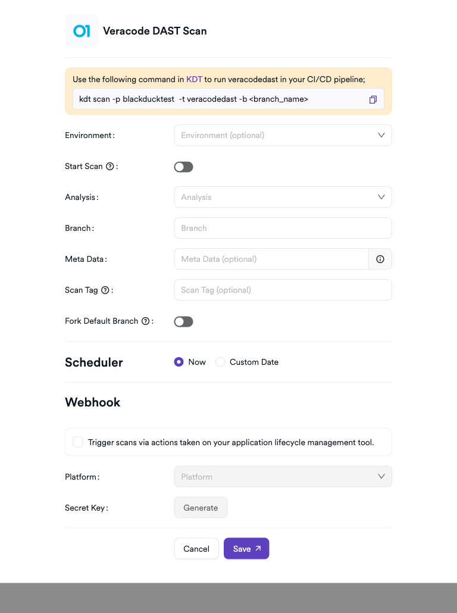This screenshot has height=613, width=457.
Task: Enable the Start Scan toggle
Action: tap(183, 167)
